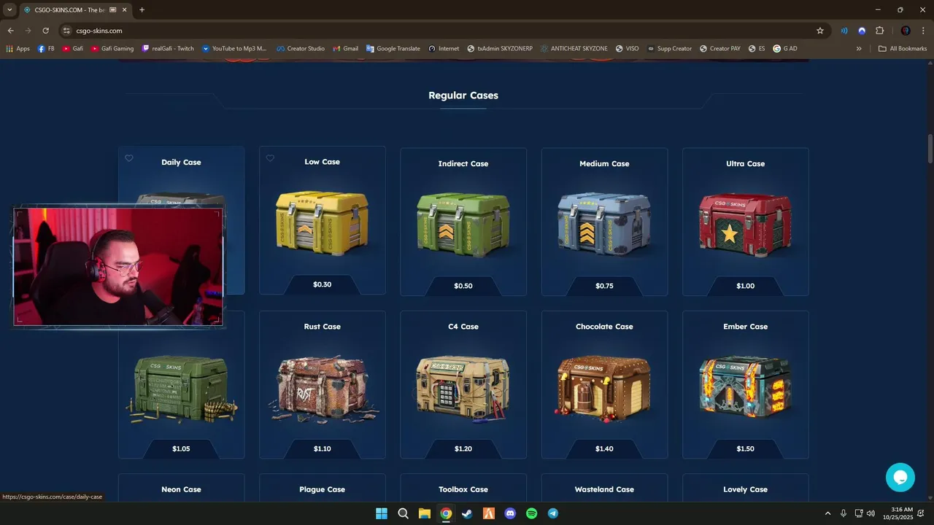Open the Google Translate bookmark
Image resolution: width=934 pixels, height=525 pixels.
393,48
